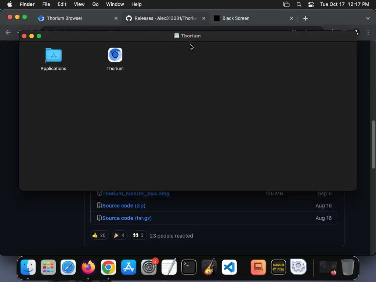Open Finder from the Dock
The image size is (376, 282).
28,267
